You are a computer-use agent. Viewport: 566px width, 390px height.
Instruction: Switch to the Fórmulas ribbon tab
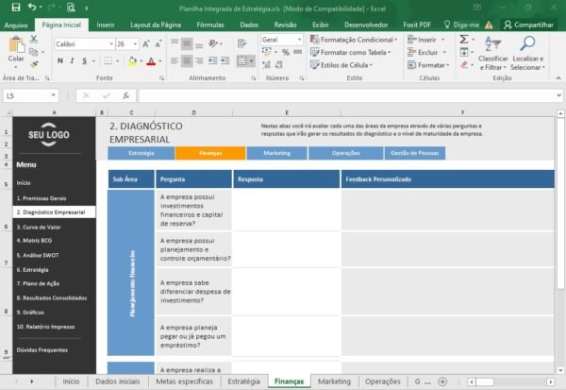point(210,25)
